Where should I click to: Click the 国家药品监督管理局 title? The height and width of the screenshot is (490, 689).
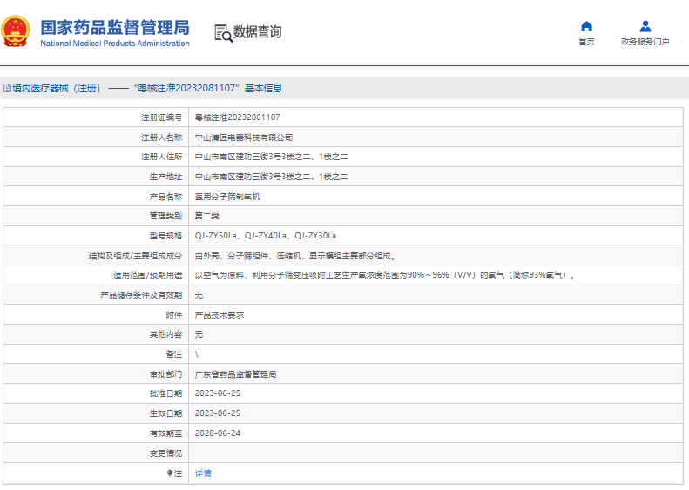tap(115, 27)
